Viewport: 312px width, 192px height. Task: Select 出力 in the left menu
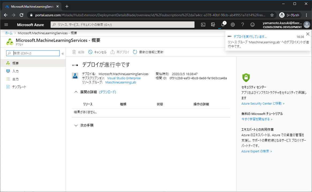point(16,79)
